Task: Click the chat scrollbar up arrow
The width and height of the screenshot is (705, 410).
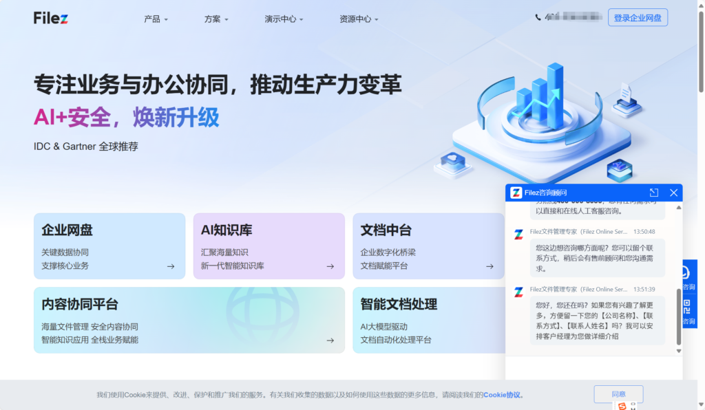Action: pos(678,207)
